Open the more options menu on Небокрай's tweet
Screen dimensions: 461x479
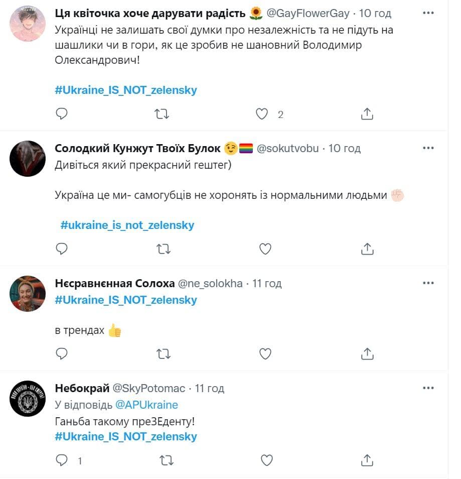click(428, 388)
